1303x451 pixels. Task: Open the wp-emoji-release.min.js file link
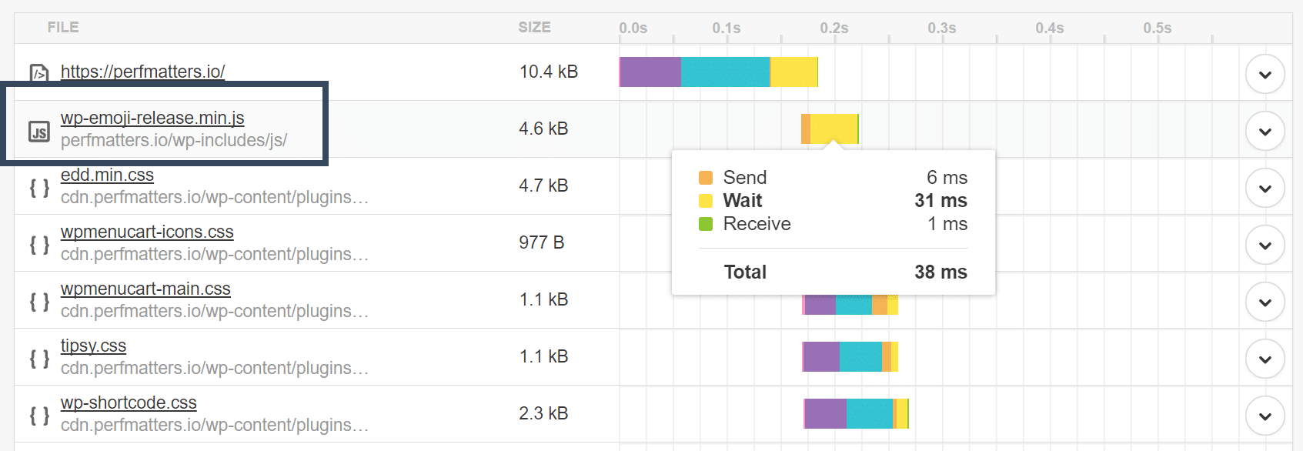[152, 118]
